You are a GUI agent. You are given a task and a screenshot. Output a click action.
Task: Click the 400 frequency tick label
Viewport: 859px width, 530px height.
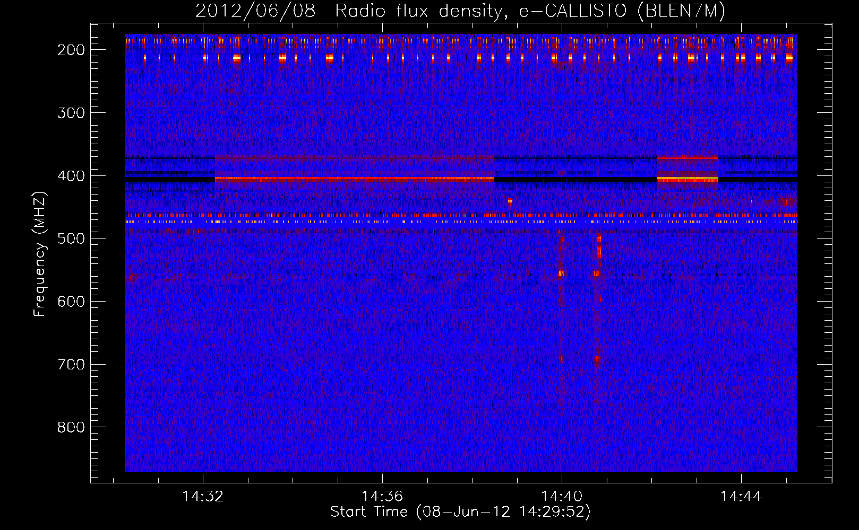[71, 176]
